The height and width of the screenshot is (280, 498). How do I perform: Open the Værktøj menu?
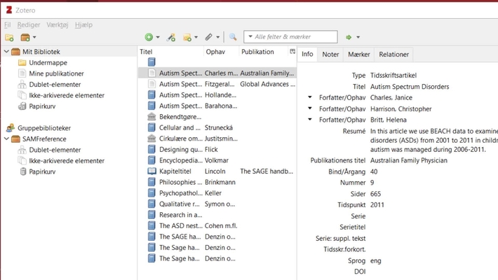(58, 24)
